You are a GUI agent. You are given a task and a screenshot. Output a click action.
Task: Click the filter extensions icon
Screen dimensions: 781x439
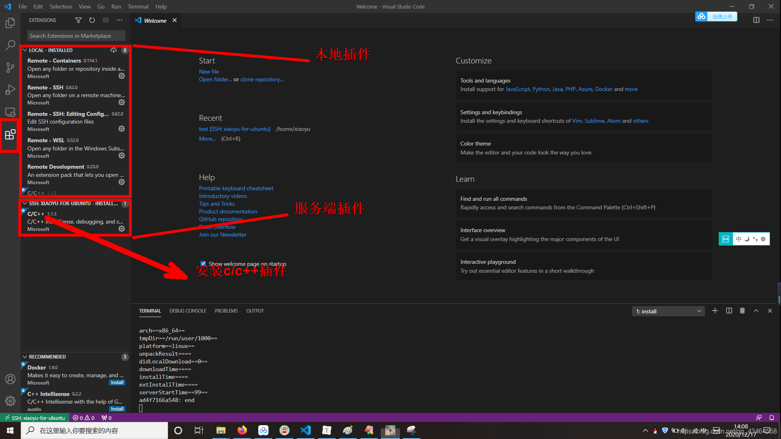(79, 20)
